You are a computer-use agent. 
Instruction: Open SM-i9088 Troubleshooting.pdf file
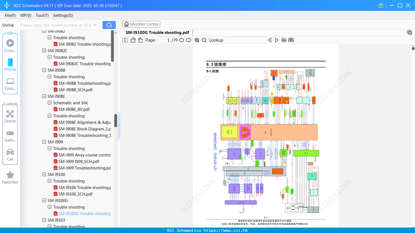tap(82, 83)
